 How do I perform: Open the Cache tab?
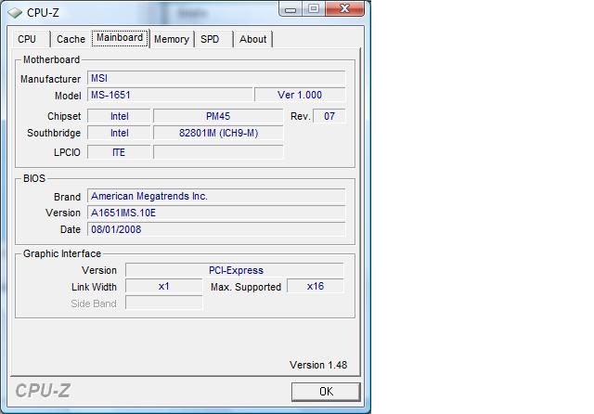[71, 39]
